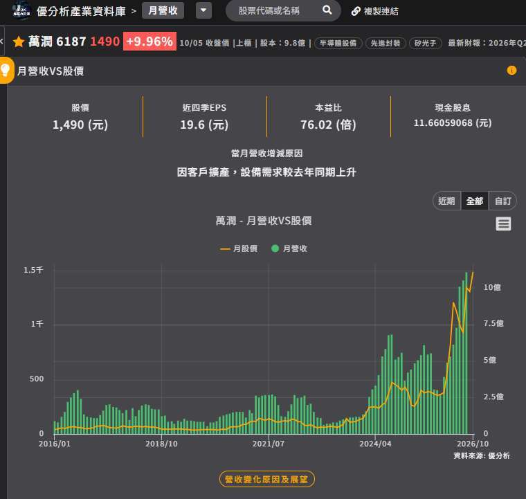Click the 近四季EPS 19.6 (元) value
This screenshot has height=499, width=526.
click(x=204, y=125)
